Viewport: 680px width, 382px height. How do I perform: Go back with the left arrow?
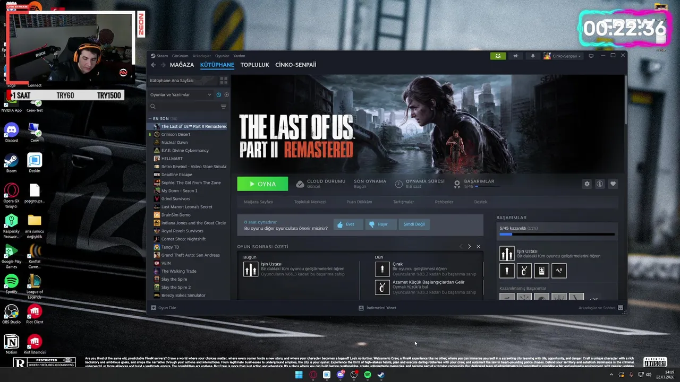click(153, 65)
